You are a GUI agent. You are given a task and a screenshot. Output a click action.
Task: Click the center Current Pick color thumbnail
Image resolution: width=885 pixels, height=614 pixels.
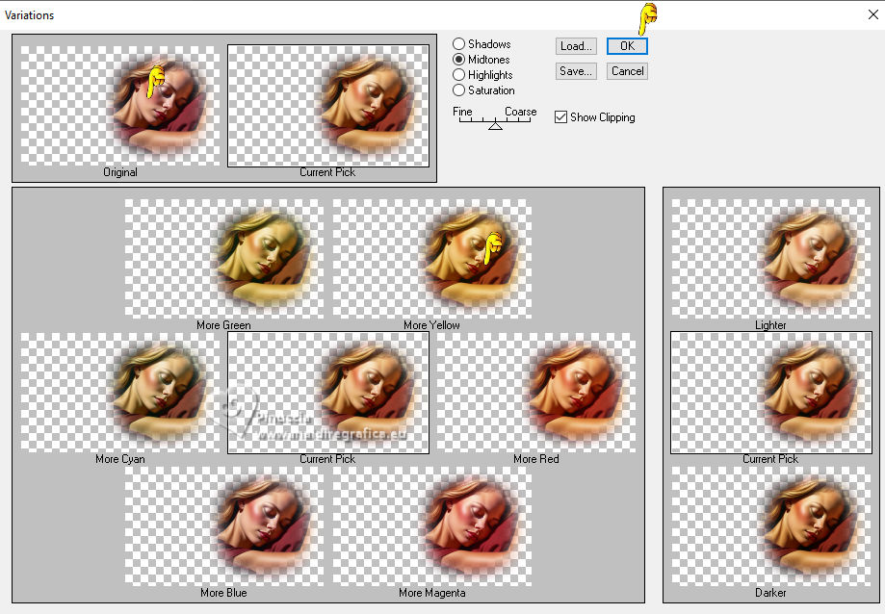pos(328,393)
